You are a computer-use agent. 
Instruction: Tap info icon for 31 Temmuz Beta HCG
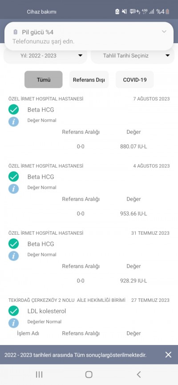coord(13,256)
